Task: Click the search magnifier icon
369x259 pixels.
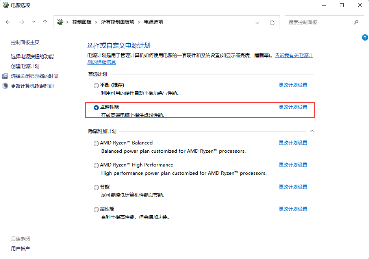Action: pos(356,22)
